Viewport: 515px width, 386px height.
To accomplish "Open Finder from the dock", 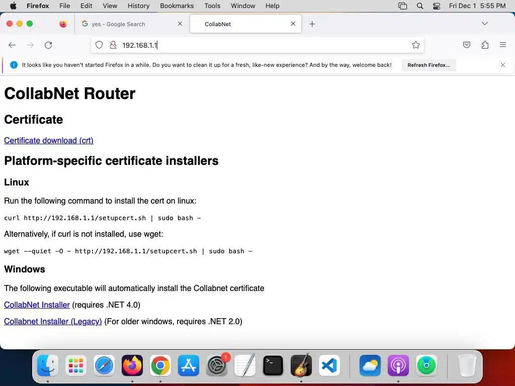I will click(x=48, y=365).
